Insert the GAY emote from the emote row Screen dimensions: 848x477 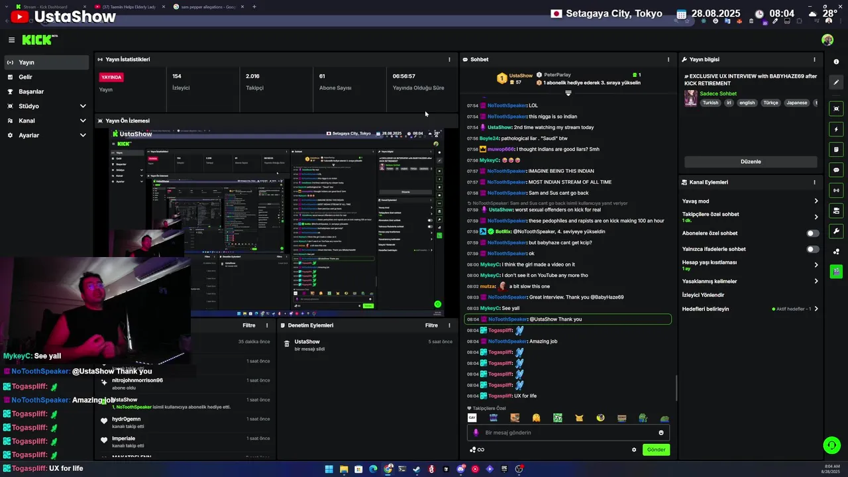[472, 418]
